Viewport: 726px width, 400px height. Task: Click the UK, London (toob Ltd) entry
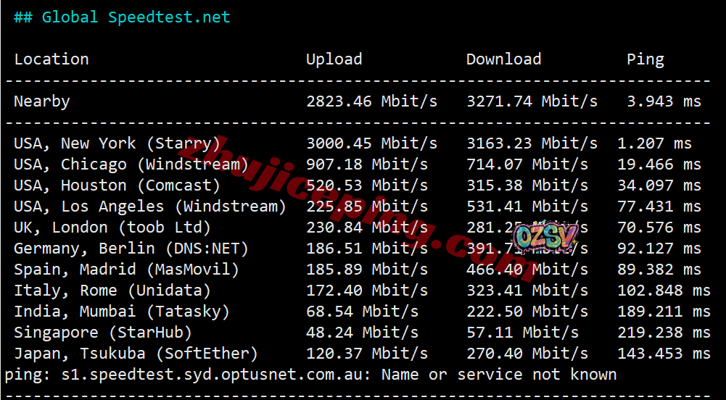point(112,228)
